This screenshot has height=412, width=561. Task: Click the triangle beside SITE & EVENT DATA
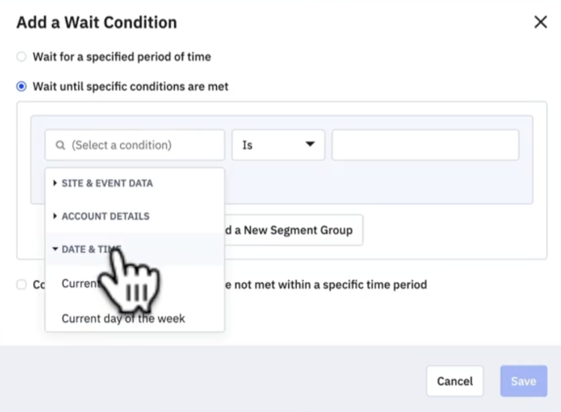(55, 183)
